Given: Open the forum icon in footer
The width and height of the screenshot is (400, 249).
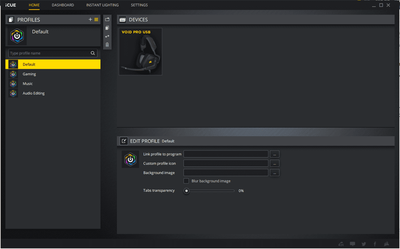Looking at the screenshot, I should tap(341, 244).
